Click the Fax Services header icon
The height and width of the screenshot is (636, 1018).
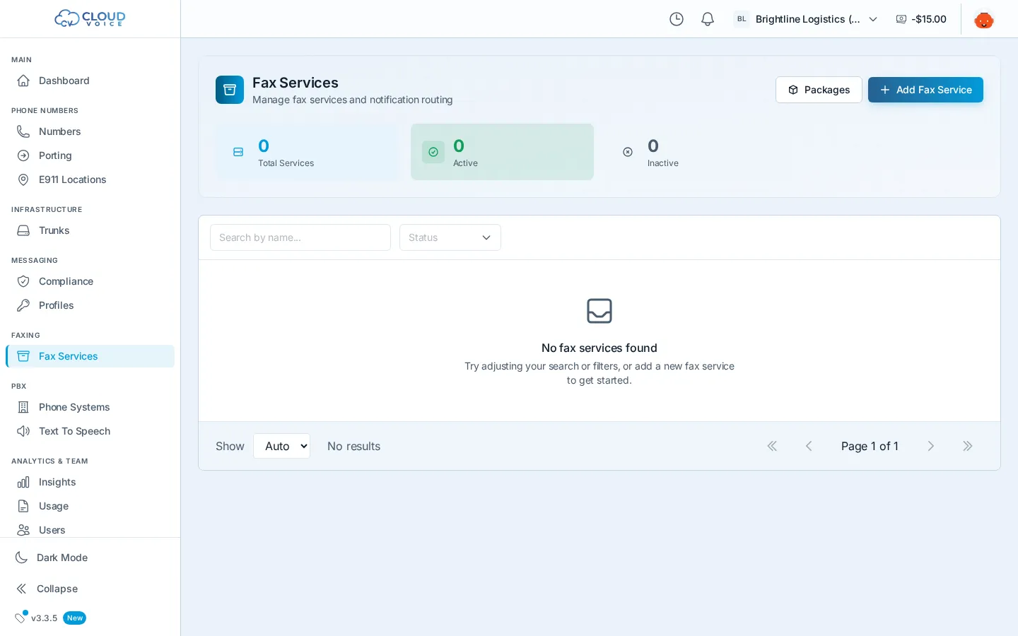point(230,90)
